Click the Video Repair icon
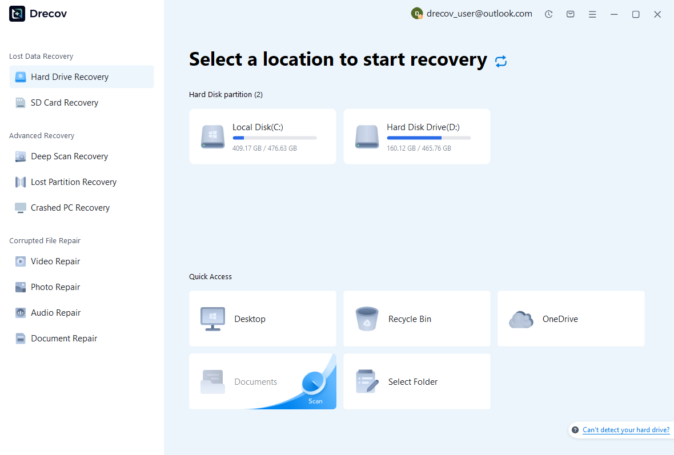Screen dimensions: 674x455 (20, 261)
